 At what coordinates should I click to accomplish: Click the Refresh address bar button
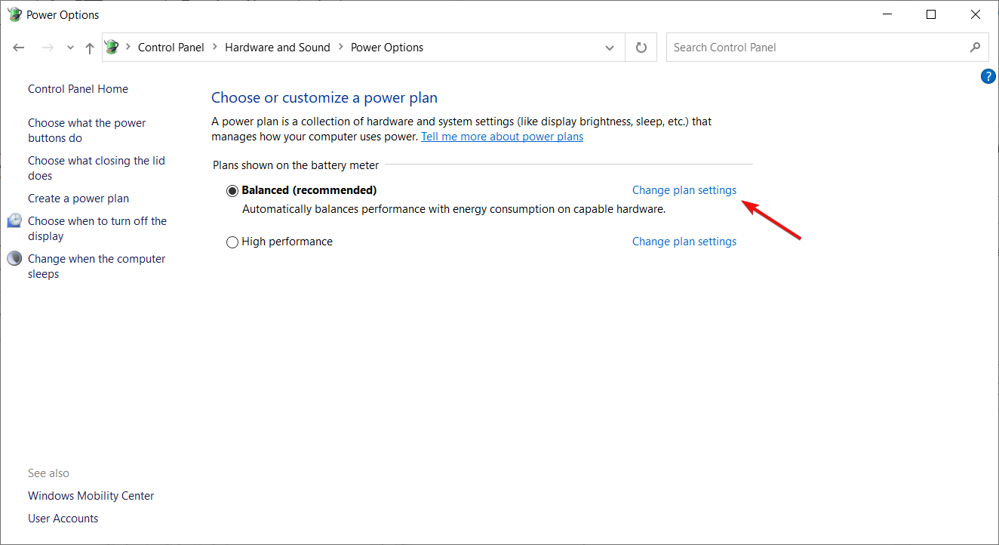point(641,48)
